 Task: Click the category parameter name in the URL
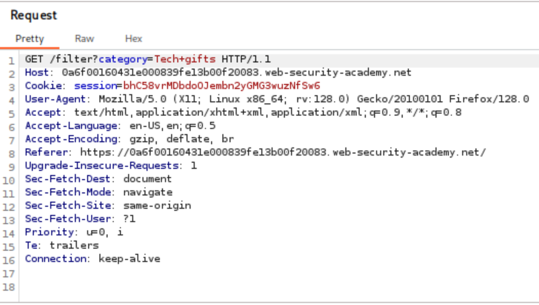130,59
